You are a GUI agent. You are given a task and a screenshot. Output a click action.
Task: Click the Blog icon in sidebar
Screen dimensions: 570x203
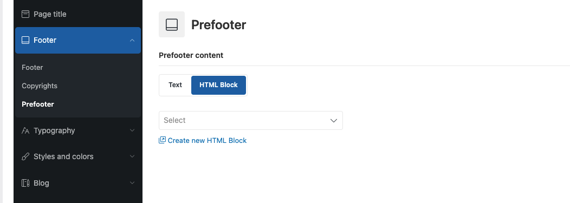[x=25, y=183]
